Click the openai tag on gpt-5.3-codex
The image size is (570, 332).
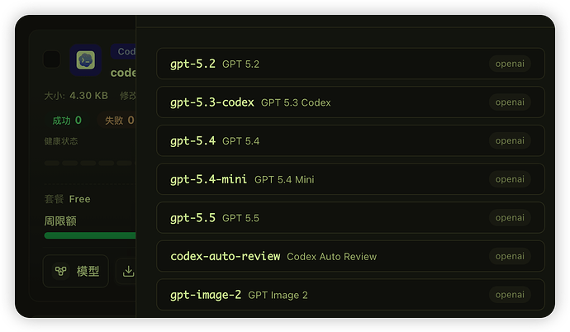(x=510, y=102)
